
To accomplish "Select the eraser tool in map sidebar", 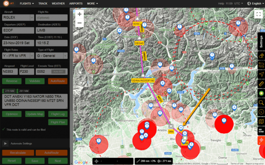I will 261,56.
